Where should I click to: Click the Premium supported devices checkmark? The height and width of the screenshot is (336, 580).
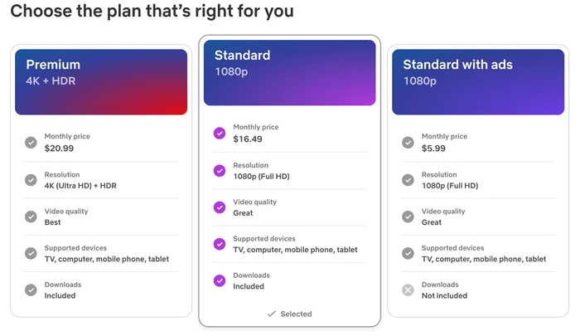[x=31, y=253]
